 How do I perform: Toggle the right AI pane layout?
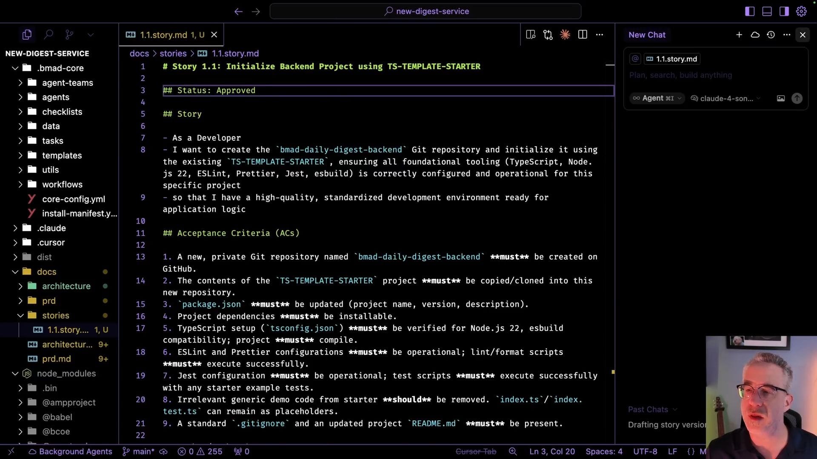coord(784,11)
